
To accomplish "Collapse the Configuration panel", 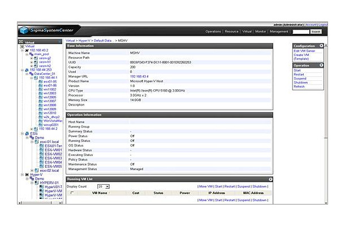I will 321,46.
